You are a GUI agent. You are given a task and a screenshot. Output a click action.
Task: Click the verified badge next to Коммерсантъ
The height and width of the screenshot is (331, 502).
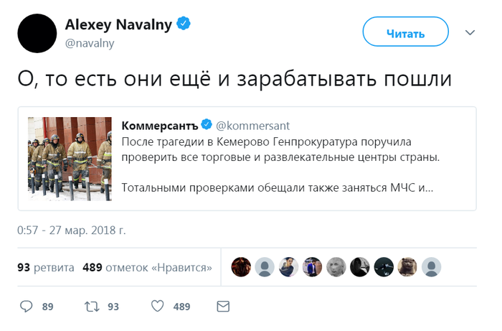[x=207, y=126]
